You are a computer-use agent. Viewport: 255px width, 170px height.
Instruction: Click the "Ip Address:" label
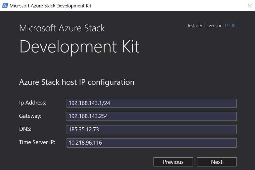pos(33,103)
